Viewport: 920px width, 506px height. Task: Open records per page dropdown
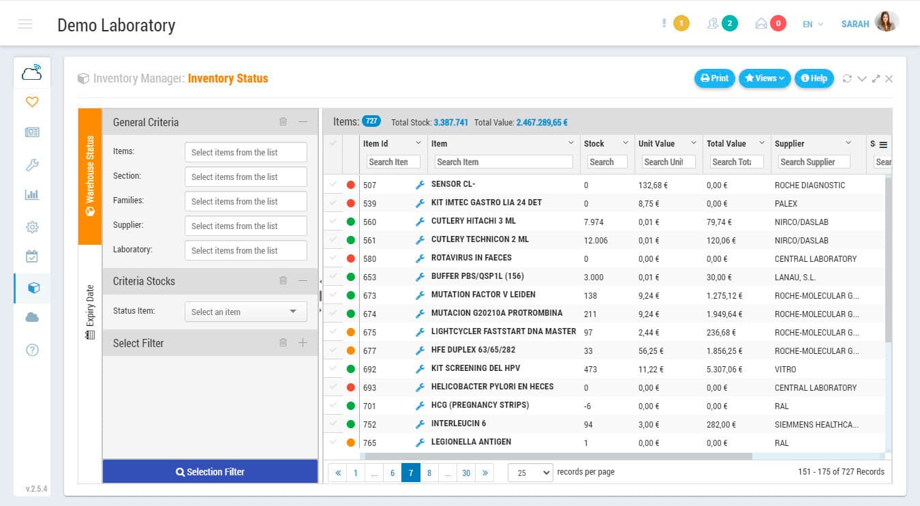[530, 473]
